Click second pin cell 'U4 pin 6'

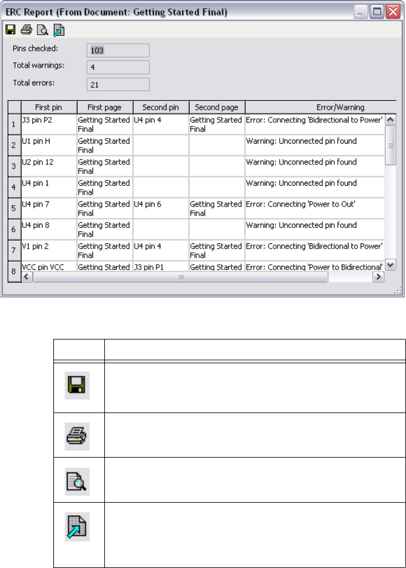(x=161, y=208)
